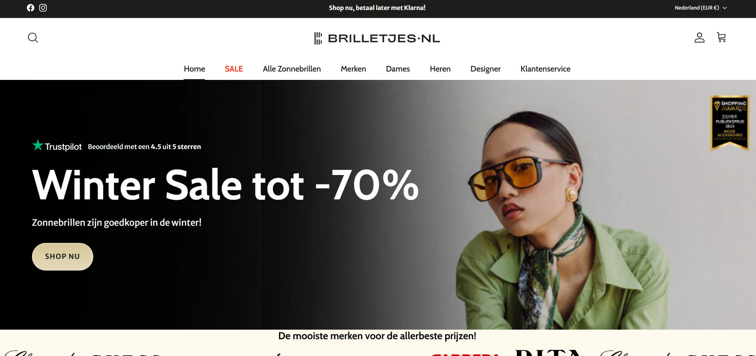Screen dimensions: 756x356
Task: Open the Designer menu
Action: 485,69
